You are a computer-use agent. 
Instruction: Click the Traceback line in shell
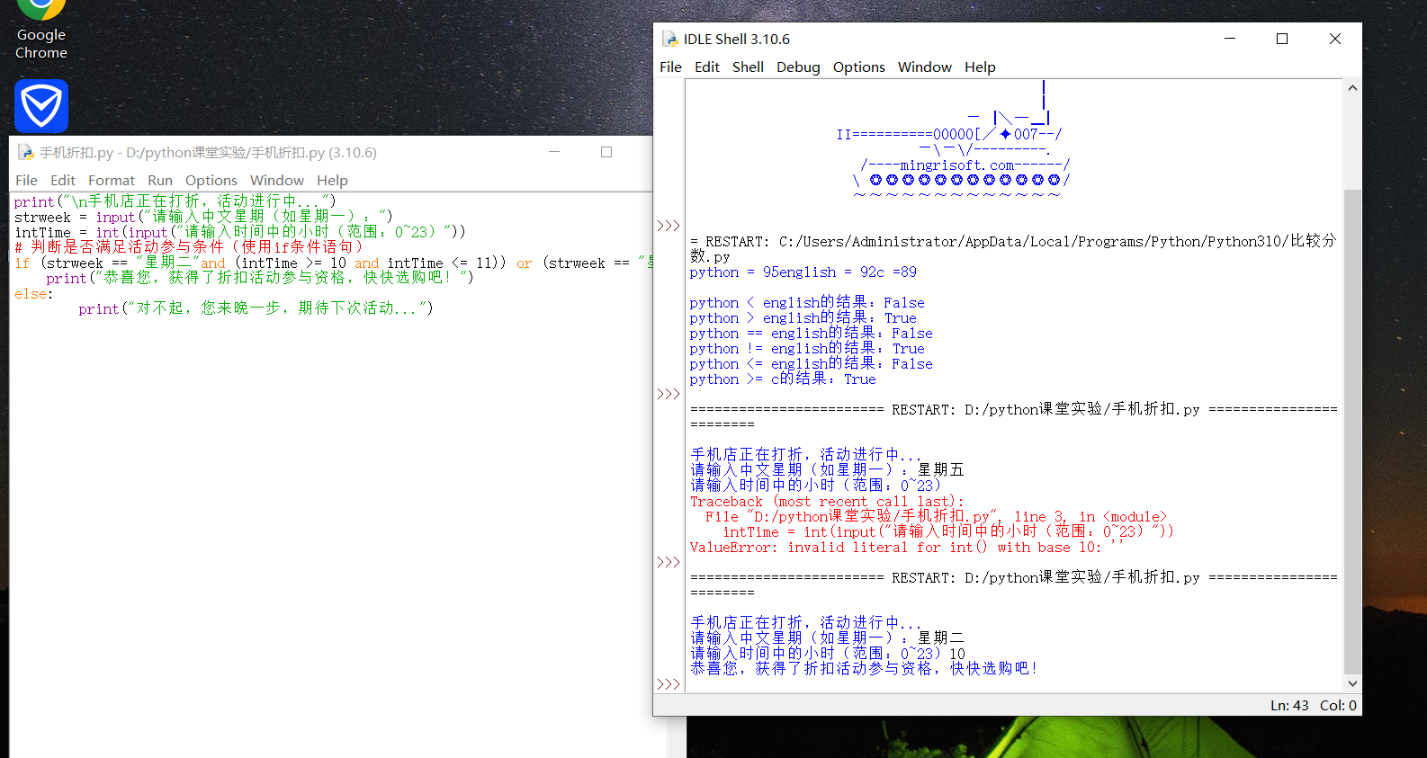coord(827,502)
